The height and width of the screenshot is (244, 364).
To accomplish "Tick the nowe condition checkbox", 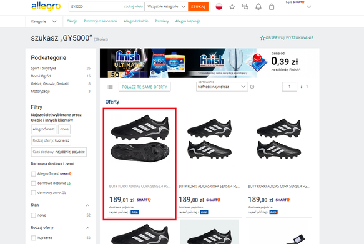I will click(34, 215).
